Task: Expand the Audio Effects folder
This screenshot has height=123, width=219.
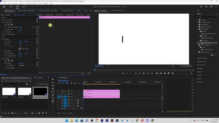Action: [x=197, y=25]
